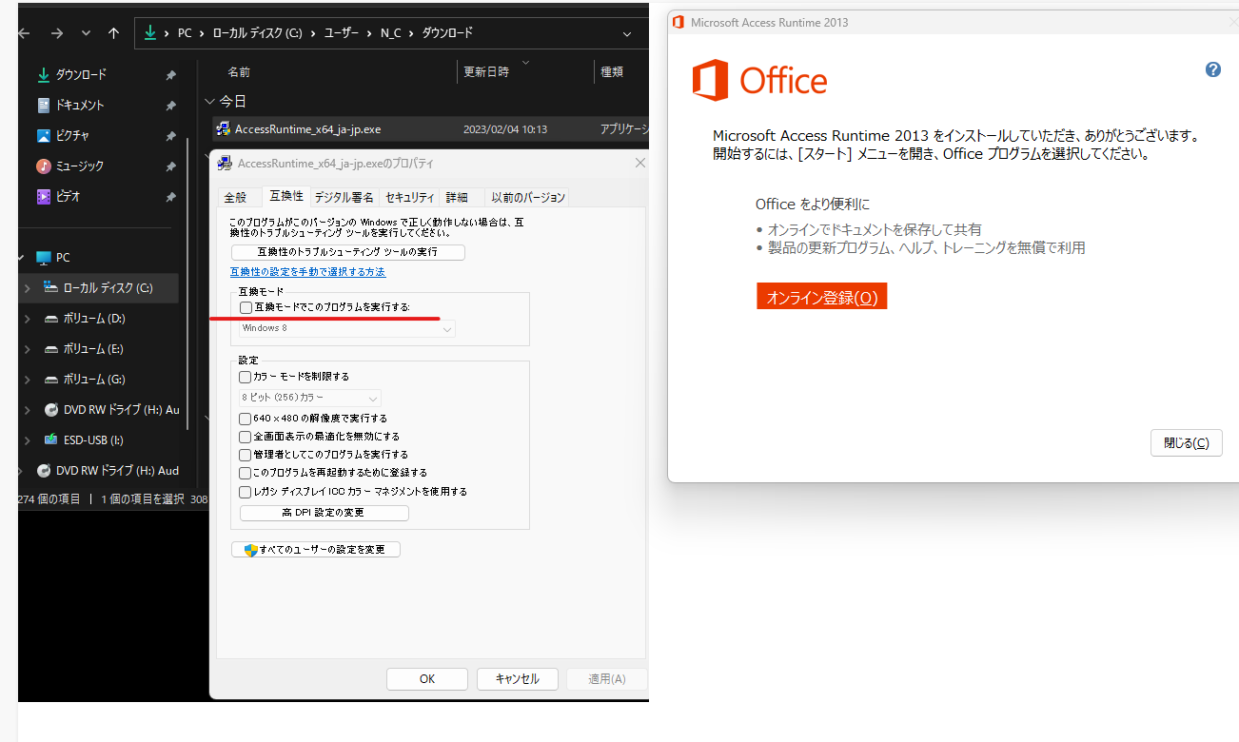Open the 互換性の設定を手動で選択する方法 link
Screen dimensions: 1239x742
point(307,272)
